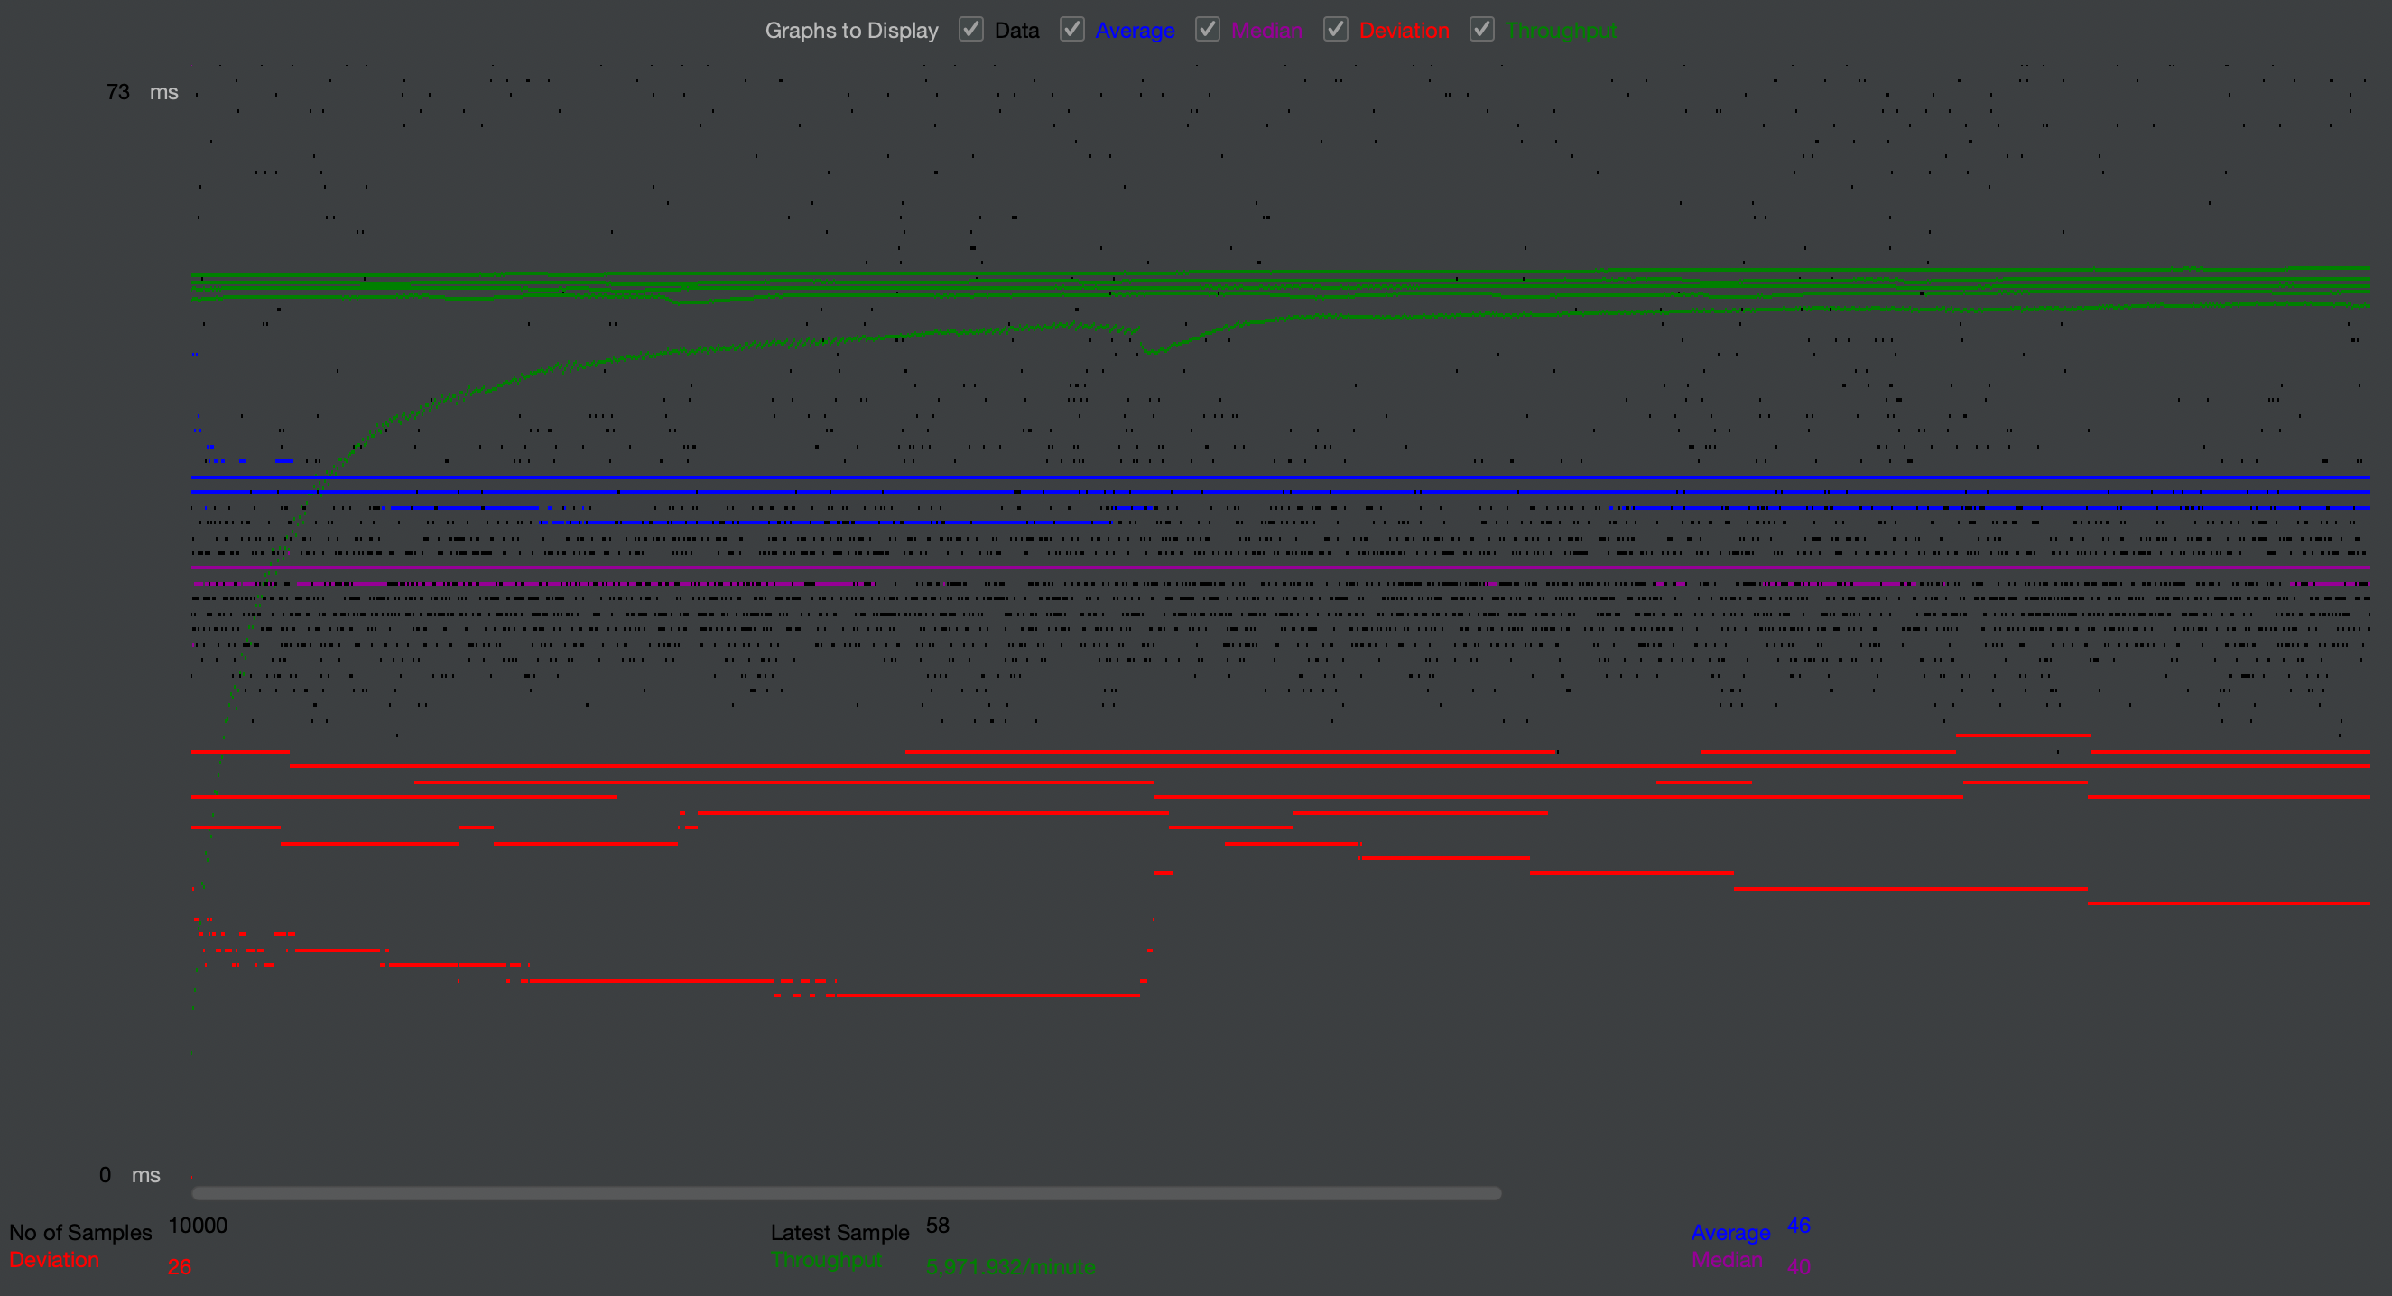
Task: Hide Throughput via its checkbox
Action: coord(1481,30)
